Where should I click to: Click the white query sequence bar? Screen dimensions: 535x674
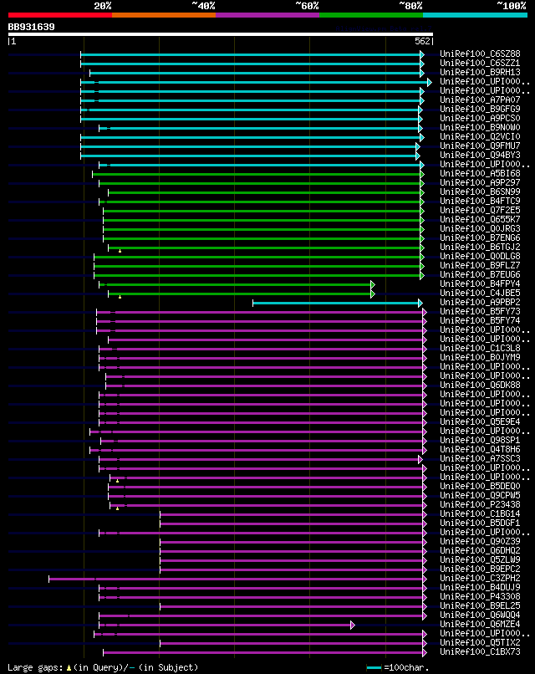point(221,34)
